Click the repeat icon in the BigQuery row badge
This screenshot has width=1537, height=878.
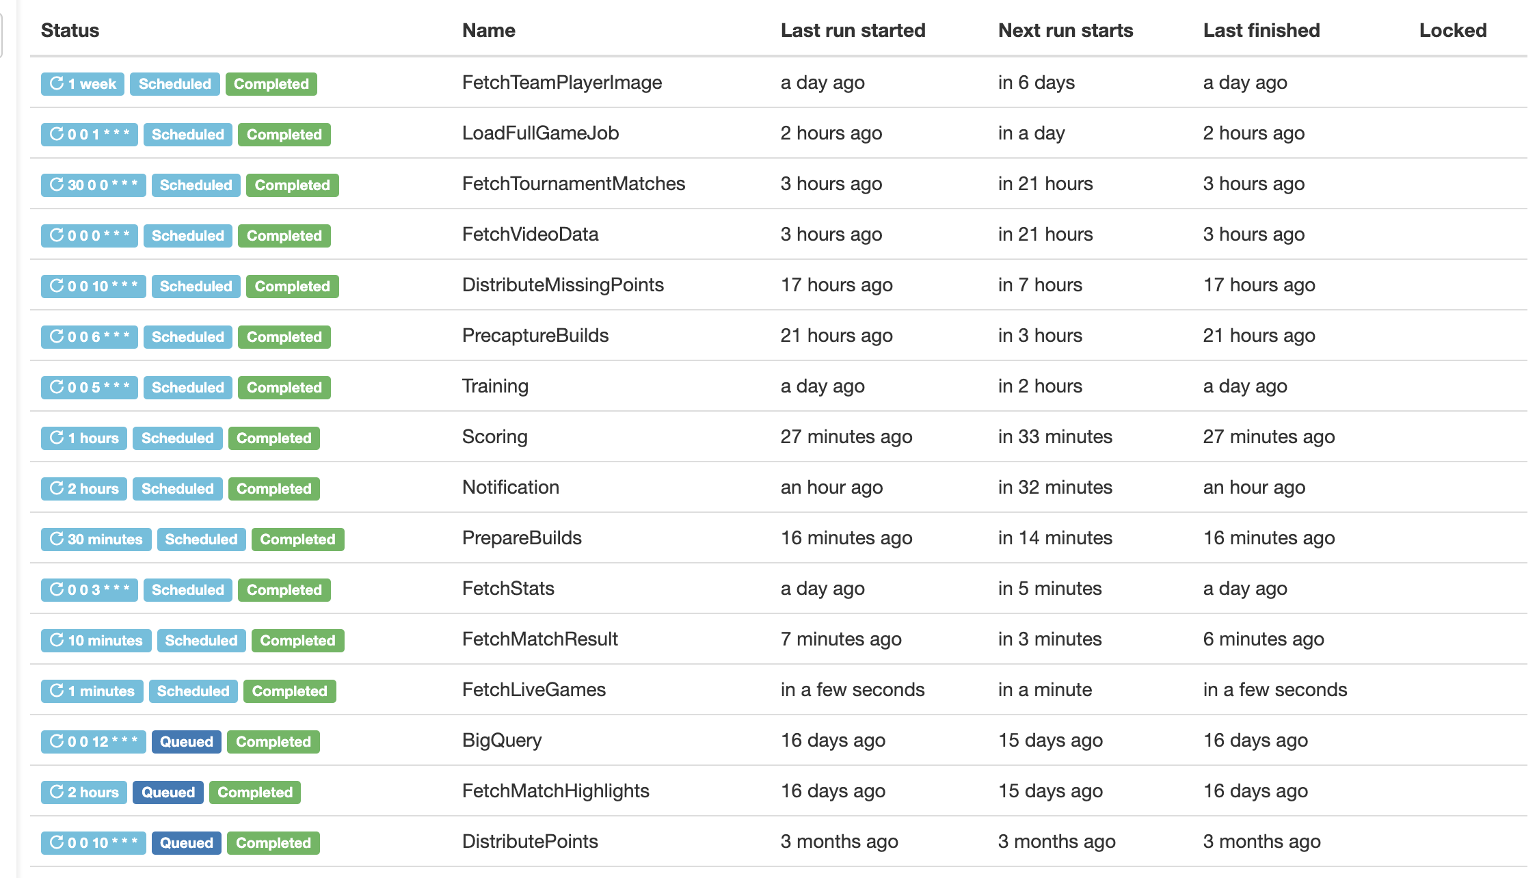tap(57, 741)
